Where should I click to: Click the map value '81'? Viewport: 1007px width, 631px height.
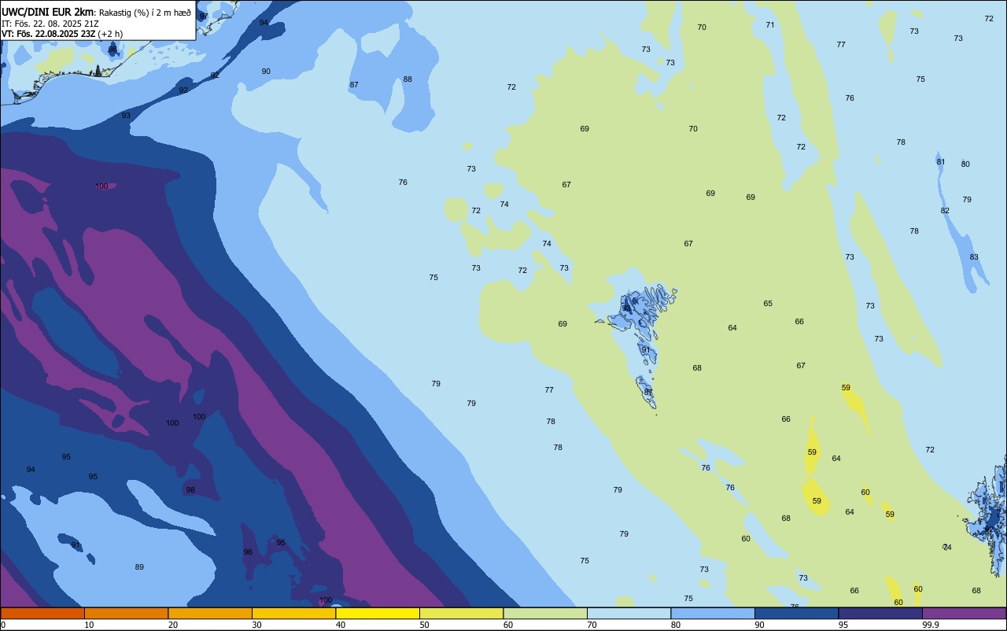940,161
